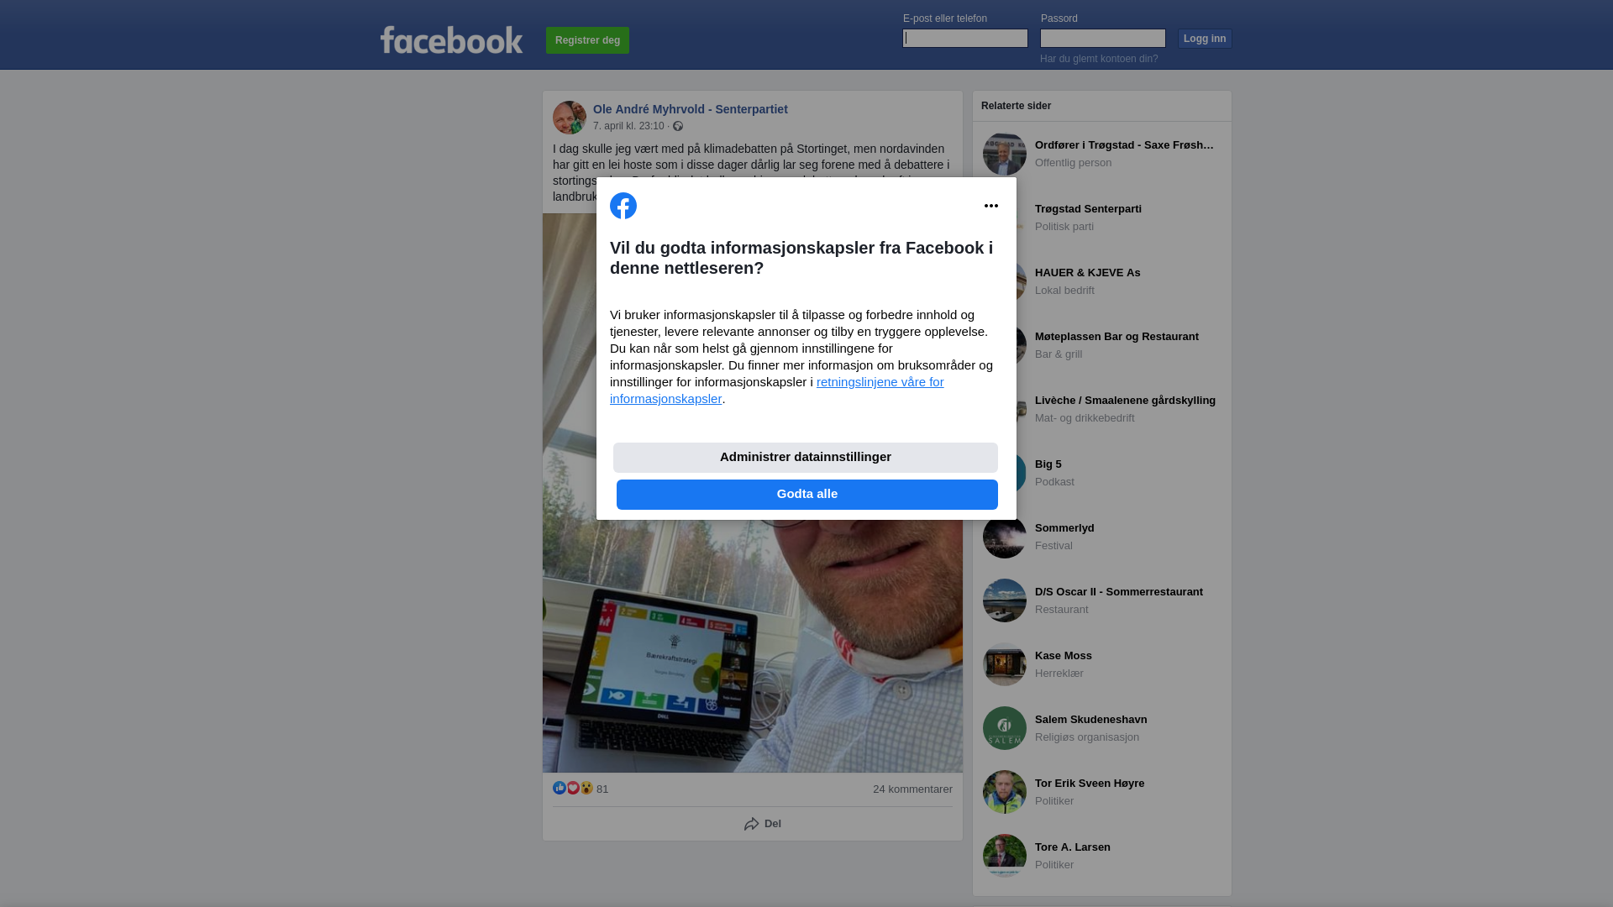The image size is (1613, 907).
Task: Click the green Registrer deg button
Action: (587, 40)
